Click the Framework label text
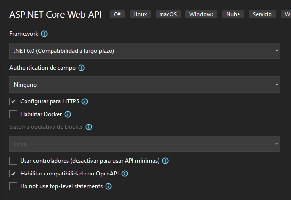 pyautogui.click(x=24, y=34)
